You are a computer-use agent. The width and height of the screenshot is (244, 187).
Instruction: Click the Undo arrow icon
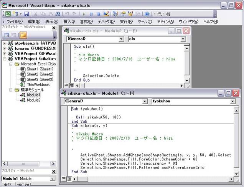[67, 14]
